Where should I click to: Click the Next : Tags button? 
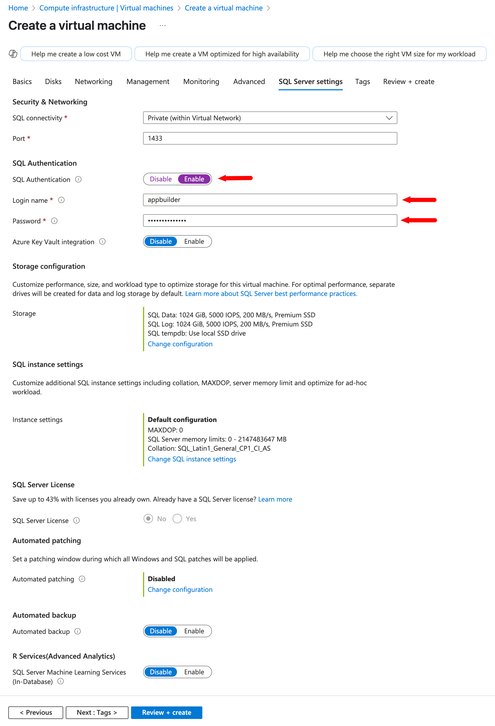97,713
